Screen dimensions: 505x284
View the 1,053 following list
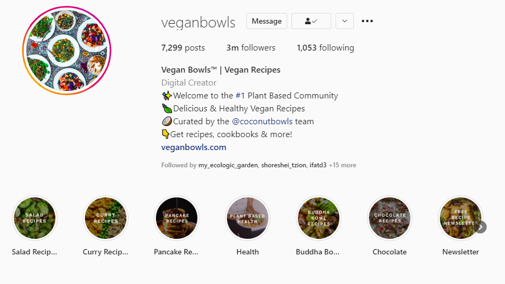325,48
